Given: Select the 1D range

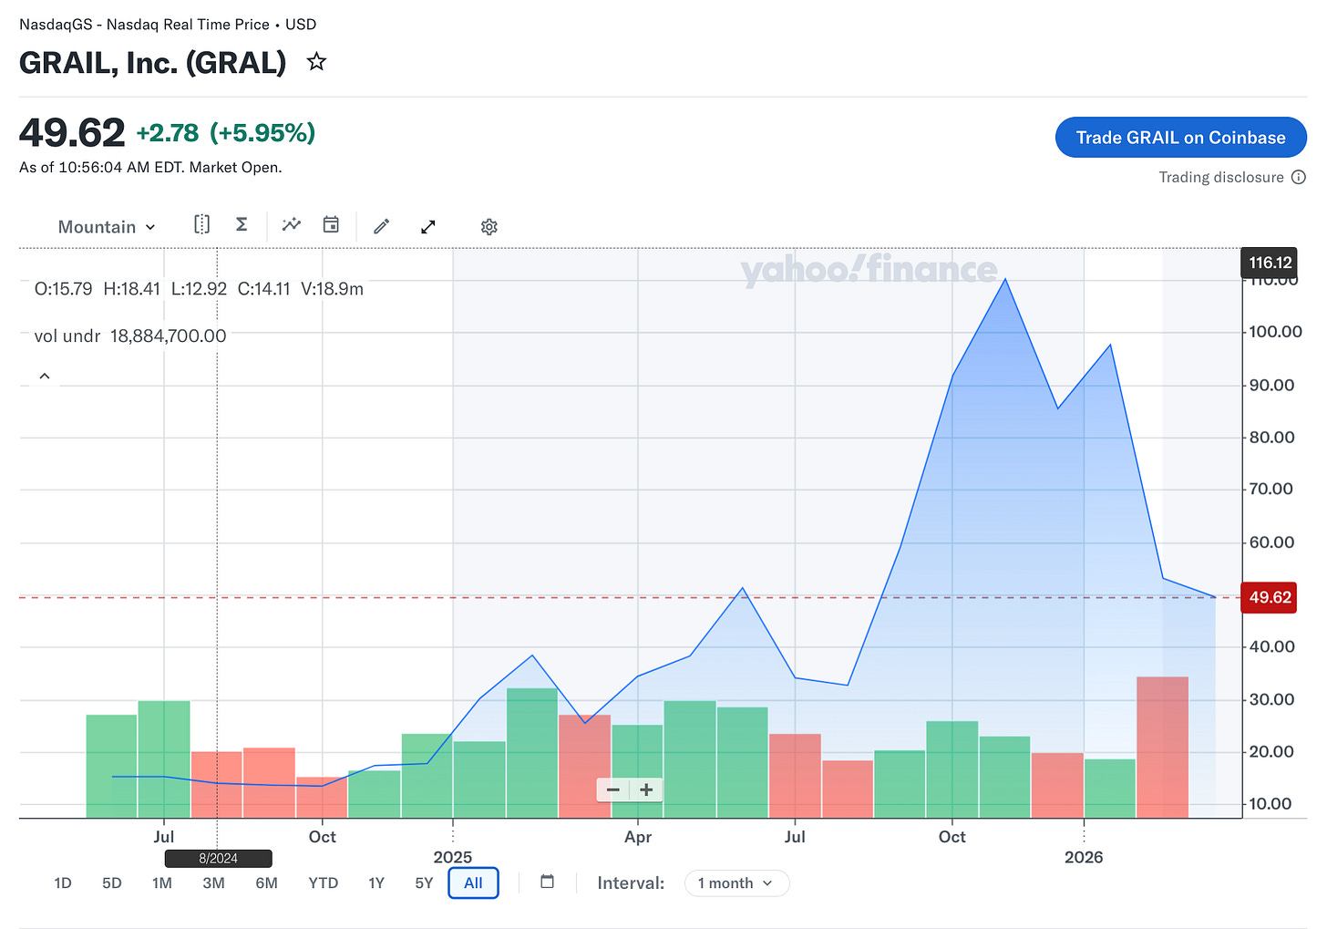Looking at the screenshot, I should click(x=63, y=883).
